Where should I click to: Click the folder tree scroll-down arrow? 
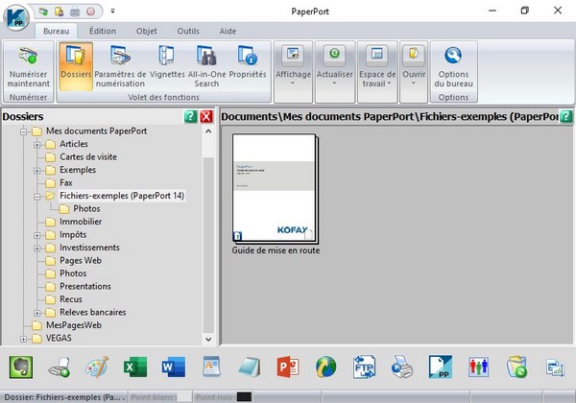coord(208,339)
